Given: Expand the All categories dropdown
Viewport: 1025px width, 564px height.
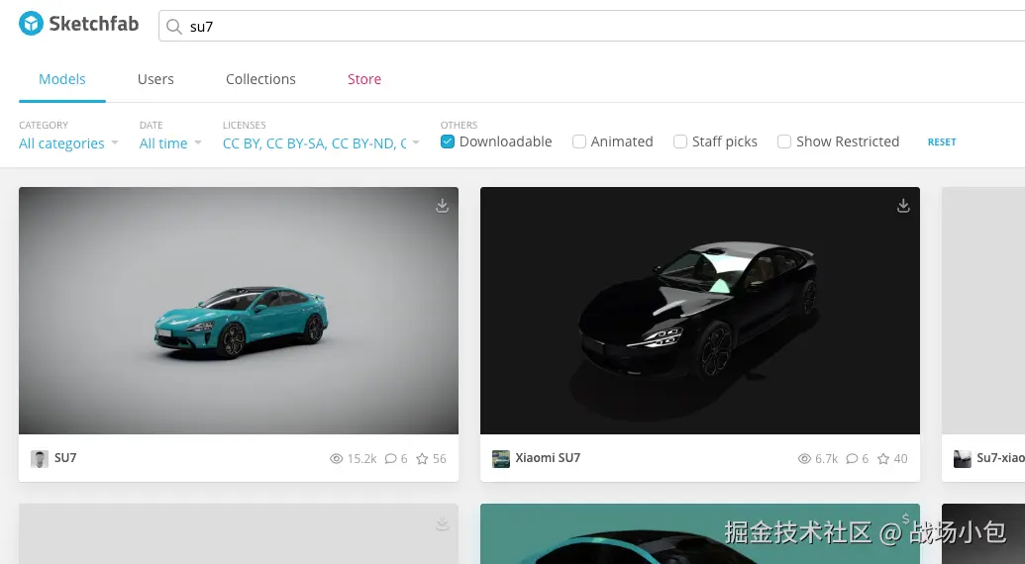Looking at the screenshot, I should (x=68, y=142).
